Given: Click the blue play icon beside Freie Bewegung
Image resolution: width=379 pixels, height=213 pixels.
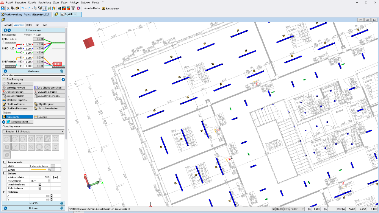Looking at the screenshot, I should [x=63, y=79].
